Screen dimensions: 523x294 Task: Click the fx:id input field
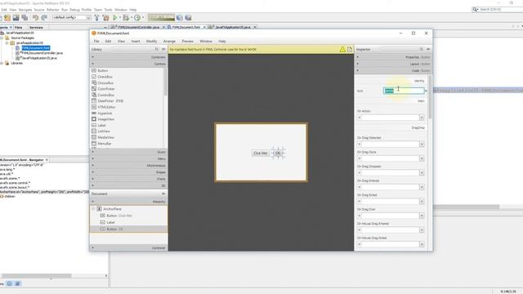pos(404,91)
